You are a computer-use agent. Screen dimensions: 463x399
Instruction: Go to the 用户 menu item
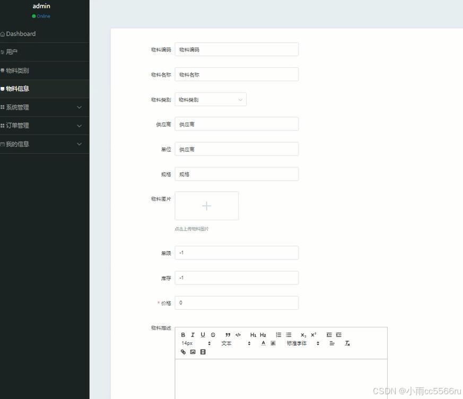pos(45,52)
